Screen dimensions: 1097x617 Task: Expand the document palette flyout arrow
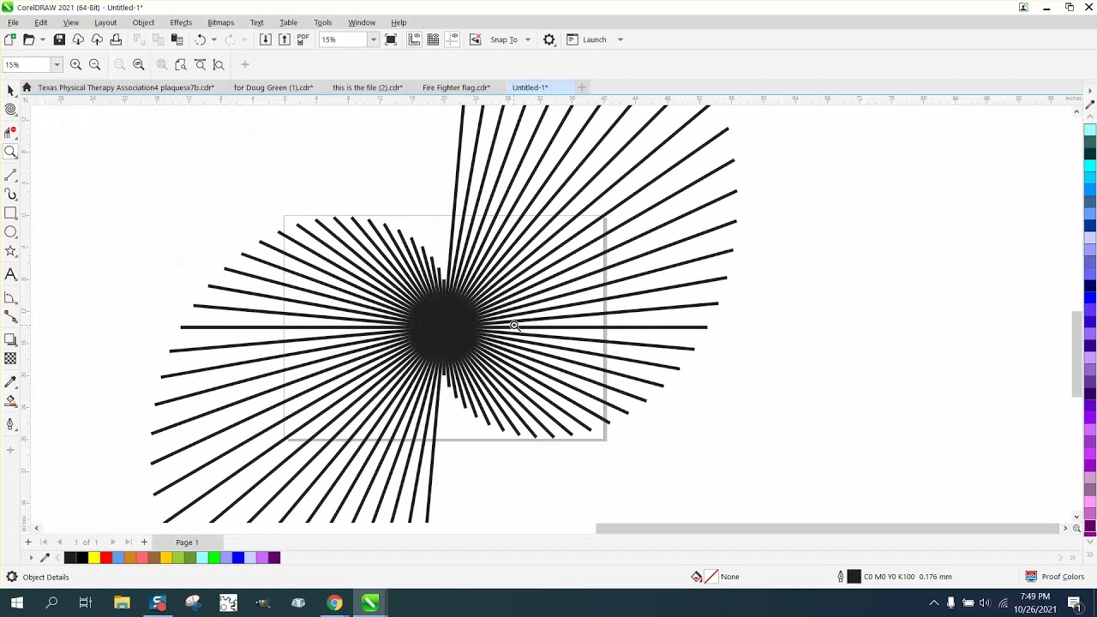31,558
